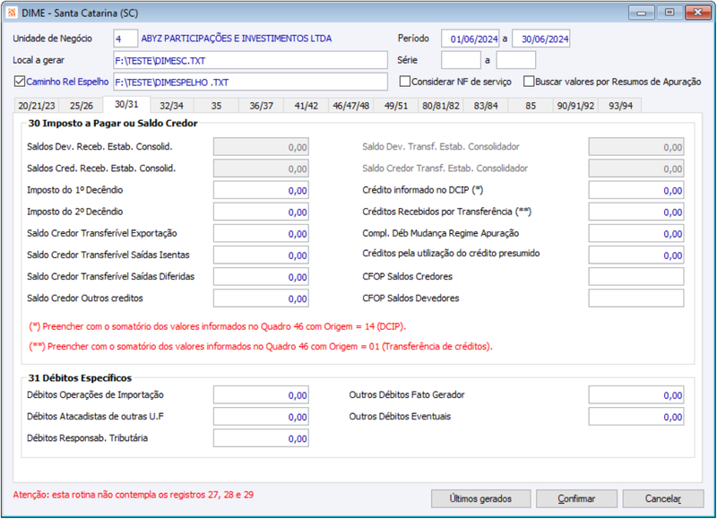717x519 pixels.
Task: Confirm with the Confirmar button
Action: [576, 498]
